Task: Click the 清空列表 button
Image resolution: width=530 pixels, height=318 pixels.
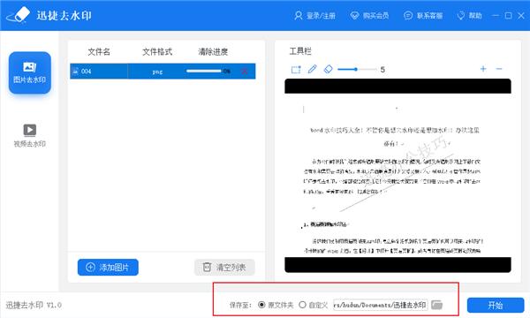Action: point(224,268)
